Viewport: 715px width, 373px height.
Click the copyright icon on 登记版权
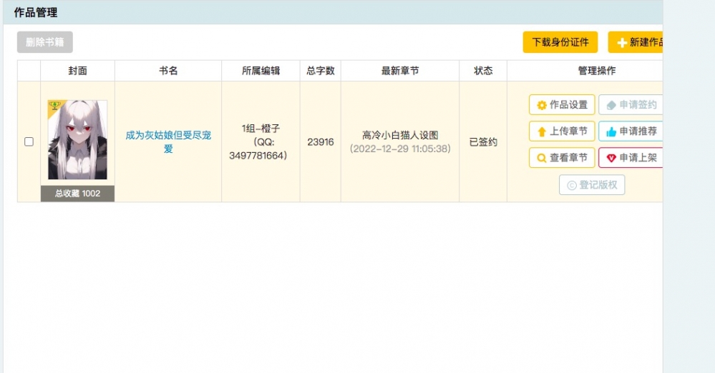(571, 185)
